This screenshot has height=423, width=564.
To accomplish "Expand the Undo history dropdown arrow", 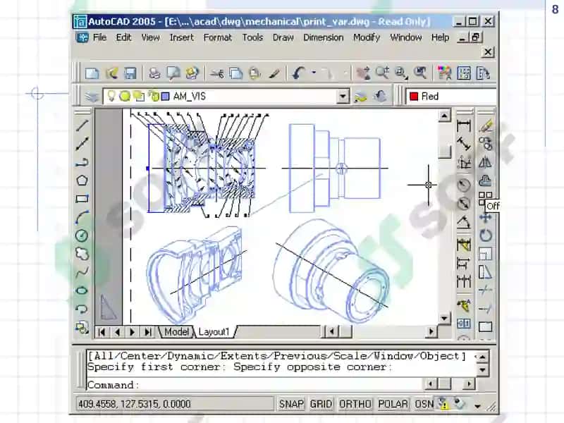I will click(314, 73).
